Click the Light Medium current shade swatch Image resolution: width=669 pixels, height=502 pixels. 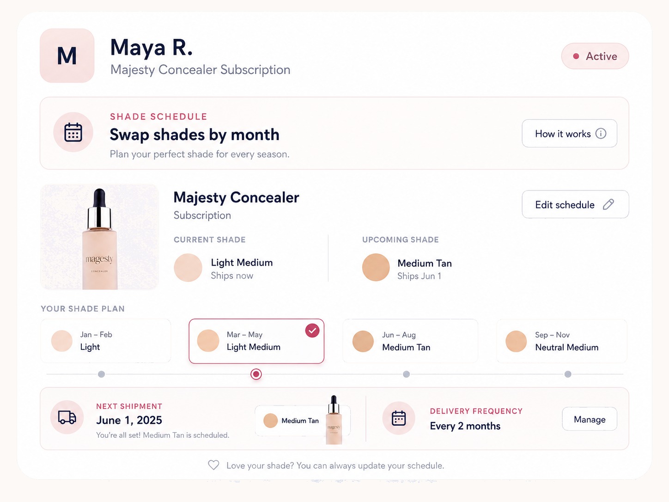[188, 268]
